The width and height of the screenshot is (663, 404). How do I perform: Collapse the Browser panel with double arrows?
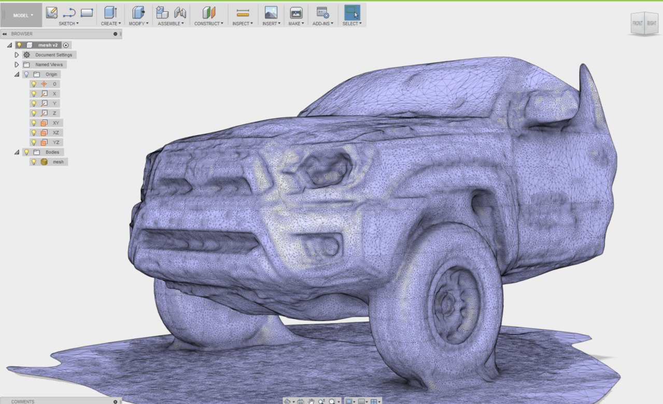click(5, 34)
